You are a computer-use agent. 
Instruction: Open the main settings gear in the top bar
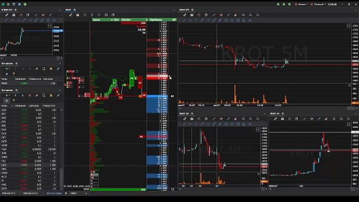(19, 4)
